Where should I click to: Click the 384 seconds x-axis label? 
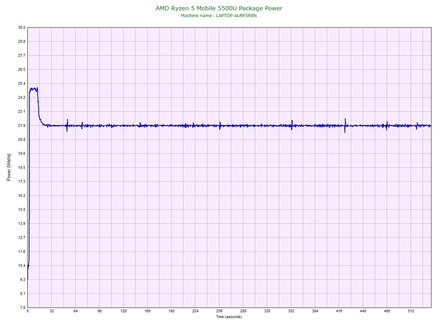coord(315,311)
